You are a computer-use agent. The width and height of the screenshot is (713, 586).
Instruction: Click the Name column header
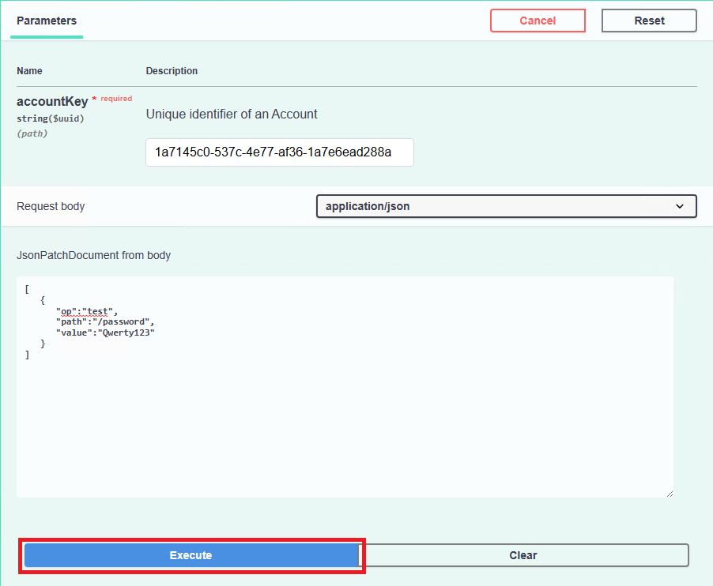tap(29, 71)
